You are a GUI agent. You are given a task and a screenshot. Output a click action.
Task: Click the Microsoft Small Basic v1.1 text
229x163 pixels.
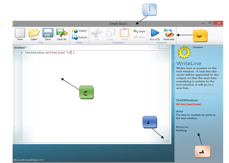point(29,160)
